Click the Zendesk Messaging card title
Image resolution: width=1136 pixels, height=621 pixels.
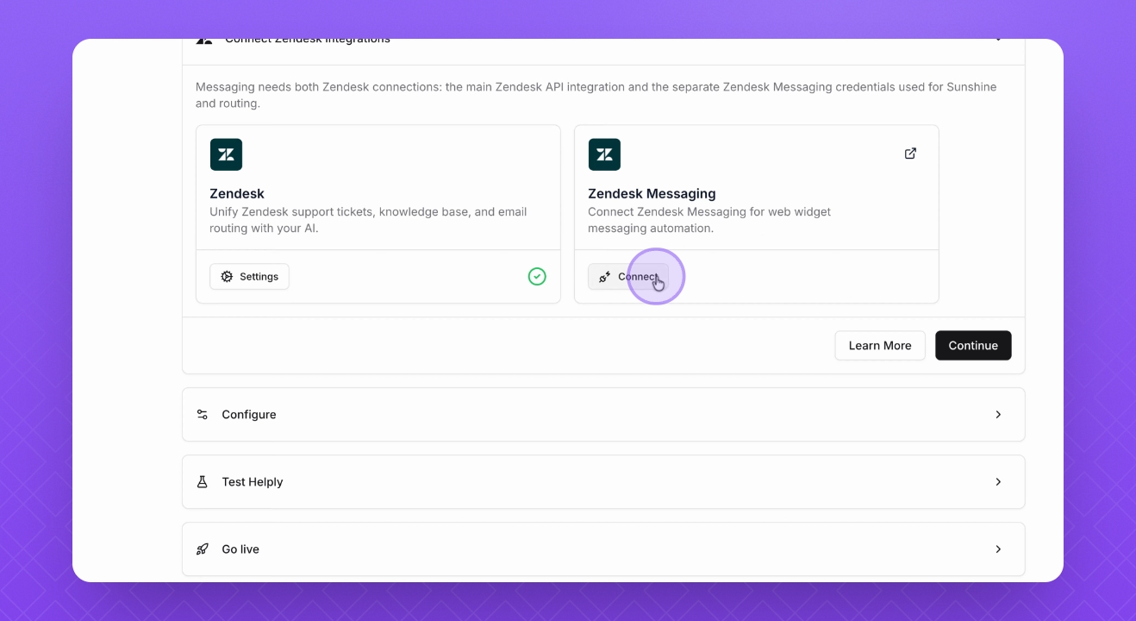click(x=652, y=194)
